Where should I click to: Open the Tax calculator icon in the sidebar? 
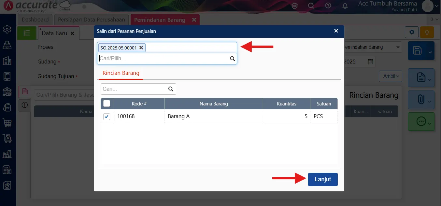(x=7, y=170)
